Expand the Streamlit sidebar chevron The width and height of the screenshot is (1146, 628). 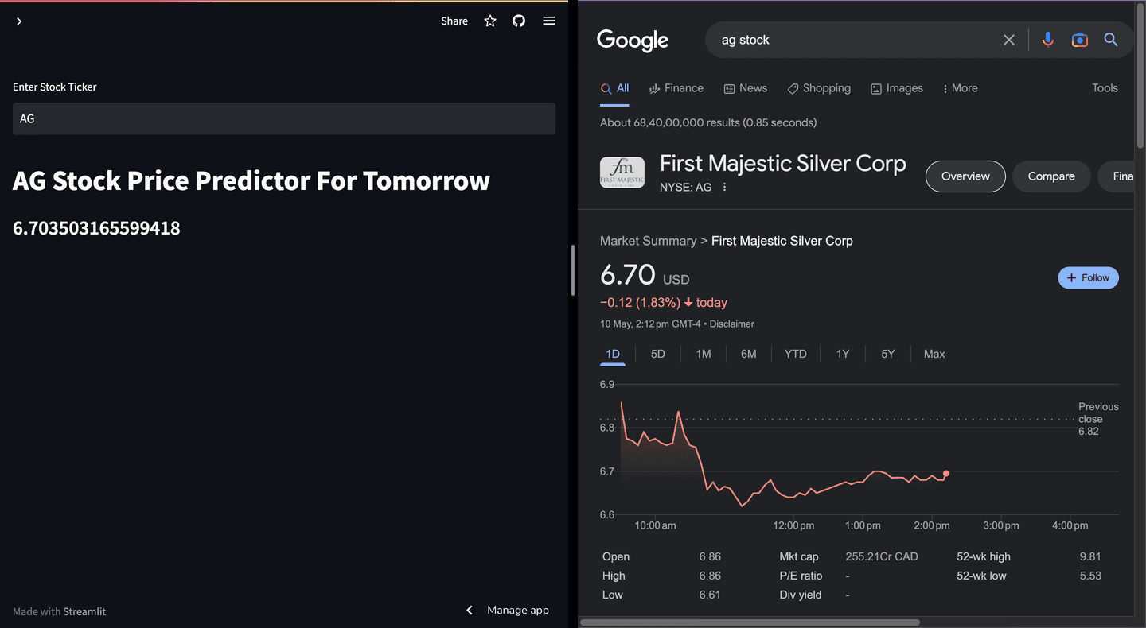coord(19,21)
